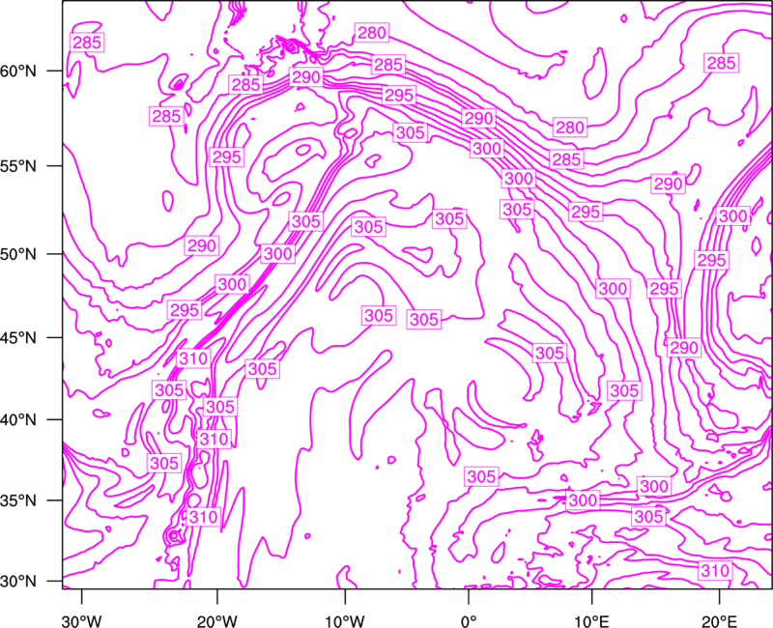Viewport: 773px width, 628px height.
Task: Click the 20°E longitude axis label
Action: pos(719,621)
